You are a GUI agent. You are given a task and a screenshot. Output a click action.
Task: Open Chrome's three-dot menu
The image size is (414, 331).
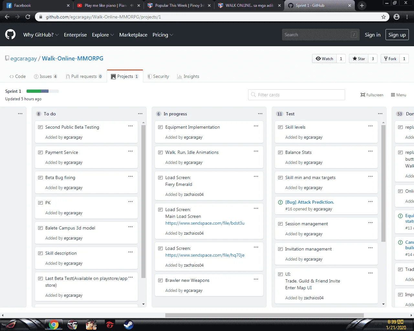(x=407, y=17)
